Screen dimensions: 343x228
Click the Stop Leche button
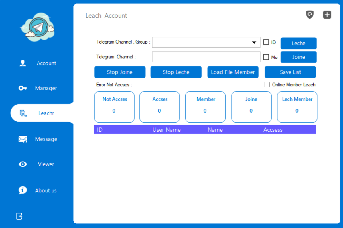pos(176,72)
